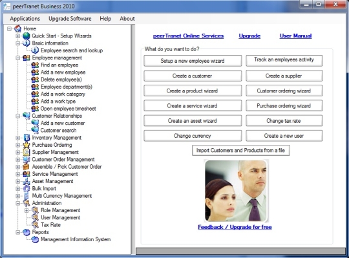The image size is (349, 258).
Task: Click the Customer Relationships icon
Action: (26, 116)
